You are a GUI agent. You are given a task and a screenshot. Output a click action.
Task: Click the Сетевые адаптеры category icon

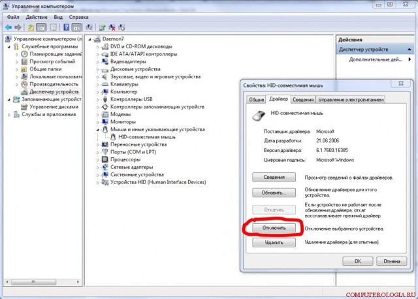click(105, 167)
